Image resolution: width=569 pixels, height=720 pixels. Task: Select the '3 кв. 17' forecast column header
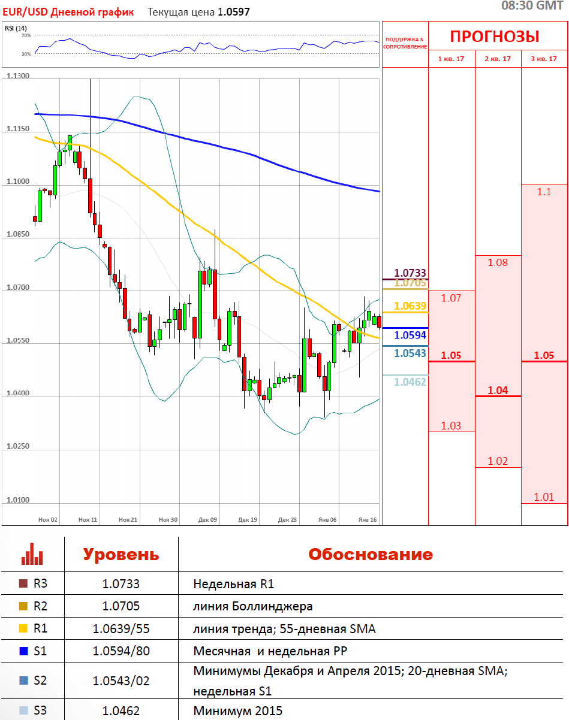click(x=544, y=59)
